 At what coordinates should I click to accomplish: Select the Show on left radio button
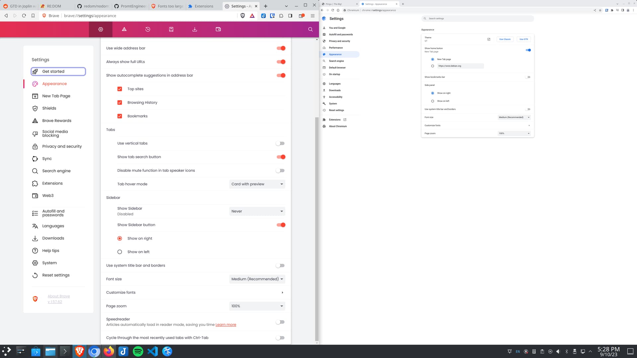pos(120,252)
